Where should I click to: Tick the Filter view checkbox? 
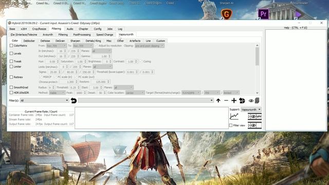point(231,125)
